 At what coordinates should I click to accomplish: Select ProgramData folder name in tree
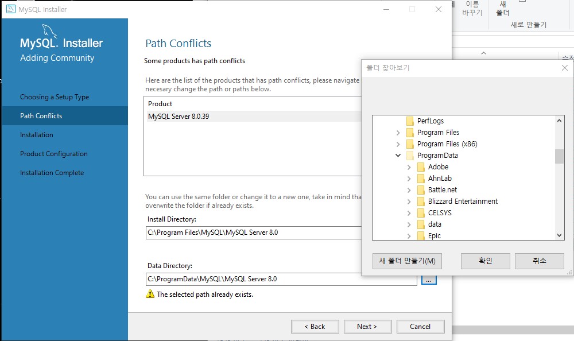pos(437,156)
